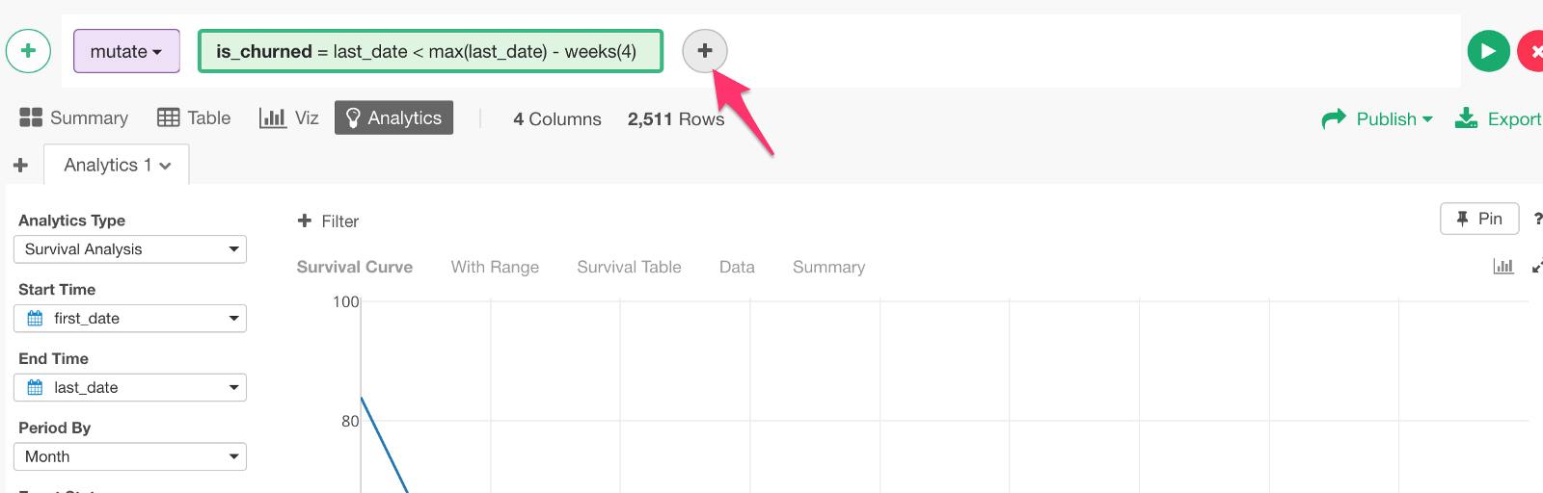
Task: Change the Period By Month dropdown
Action: click(x=130, y=457)
